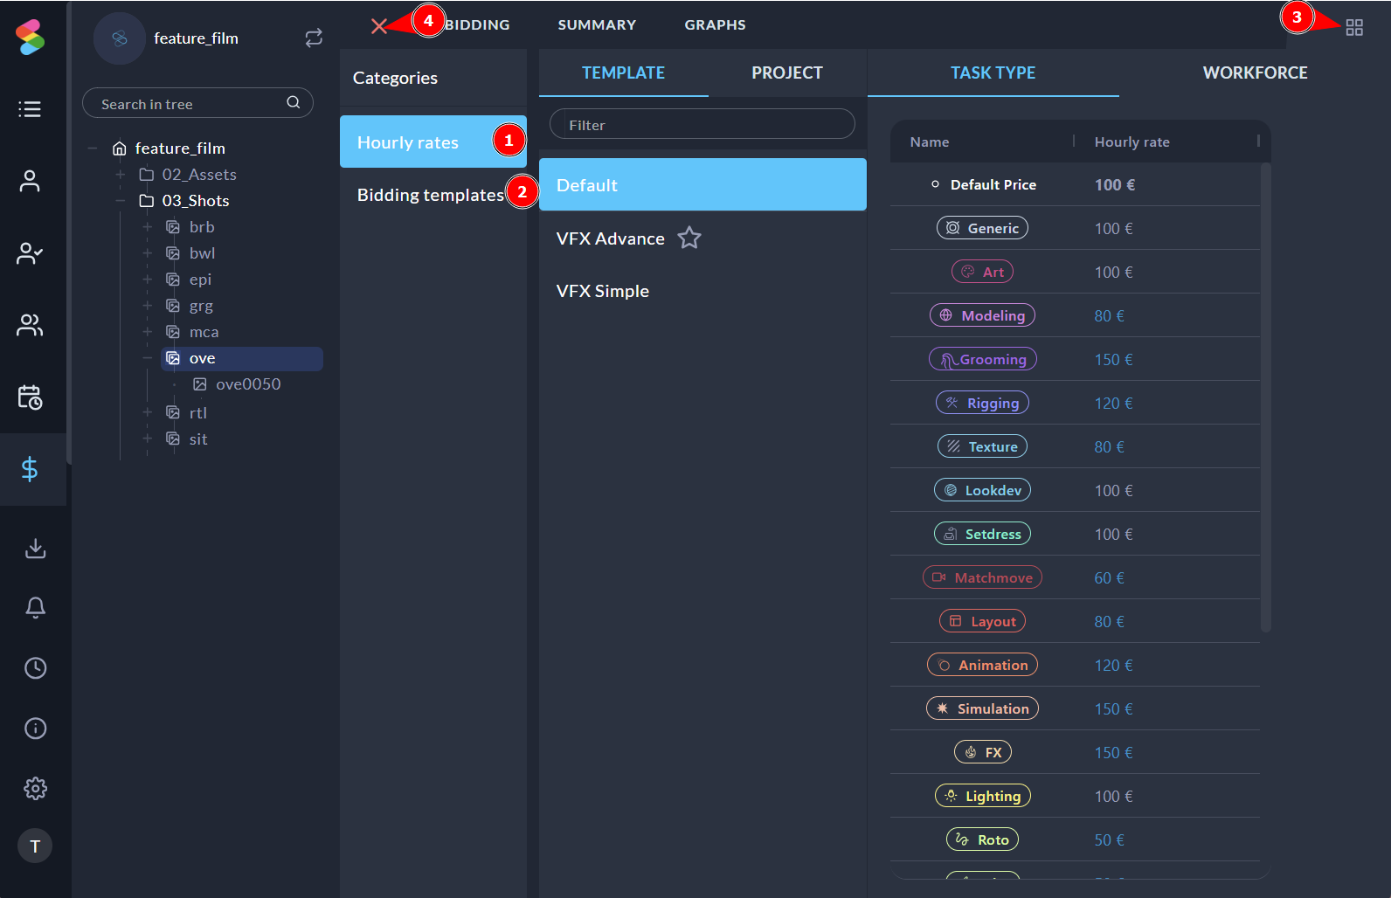Open notifications bell icon
Image resolution: width=1391 pixels, height=898 pixels.
(x=35, y=608)
